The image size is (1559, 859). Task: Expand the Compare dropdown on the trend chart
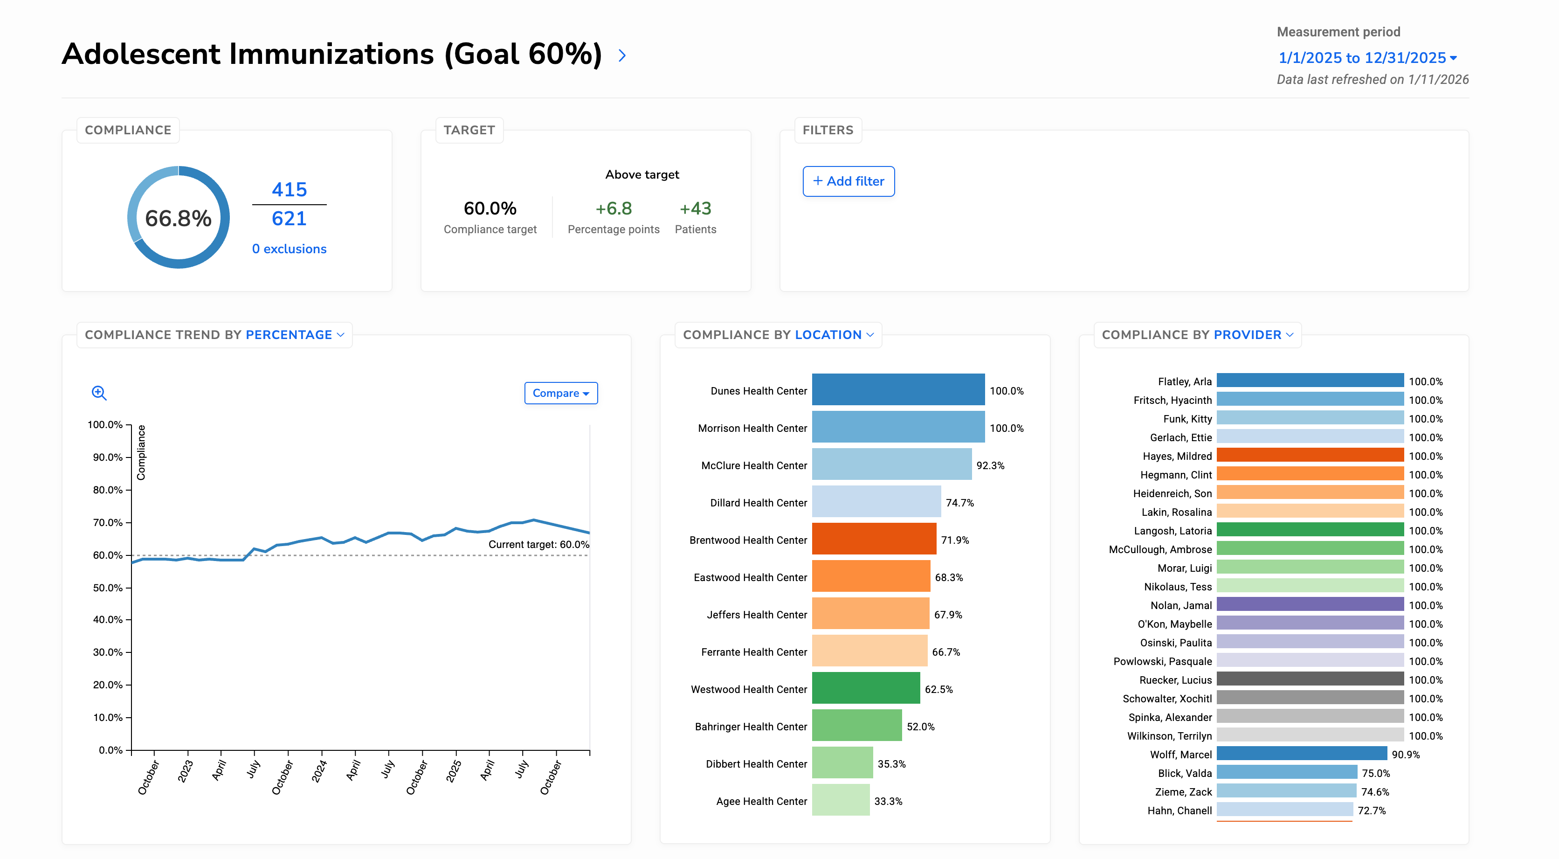click(560, 393)
